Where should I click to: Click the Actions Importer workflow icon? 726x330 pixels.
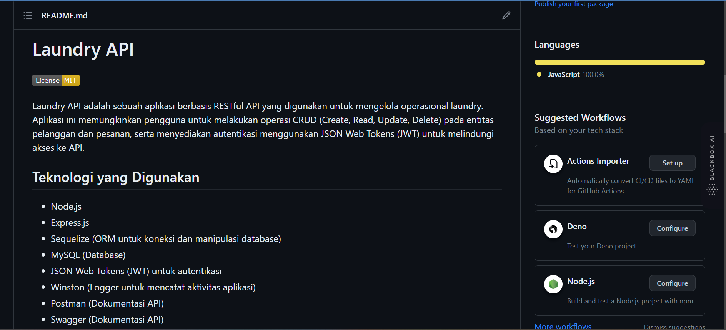(x=553, y=164)
